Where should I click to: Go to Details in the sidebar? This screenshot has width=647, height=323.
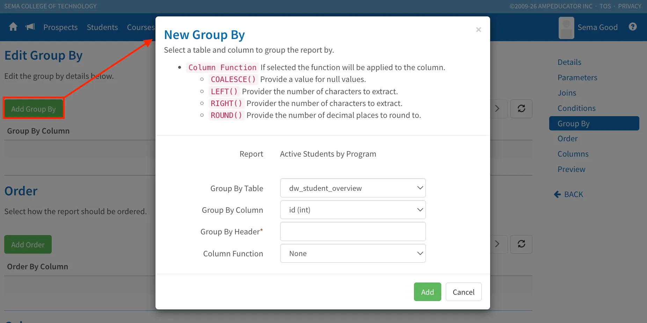click(569, 62)
